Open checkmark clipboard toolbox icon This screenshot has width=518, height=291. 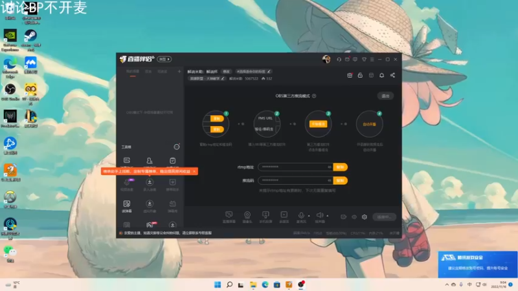pyautogui.click(x=172, y=160)
